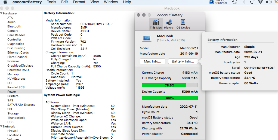The width and height of the screenshot is (278, 140).
Task: Click the Apple menu icon
Action: (x=5, y=2)
